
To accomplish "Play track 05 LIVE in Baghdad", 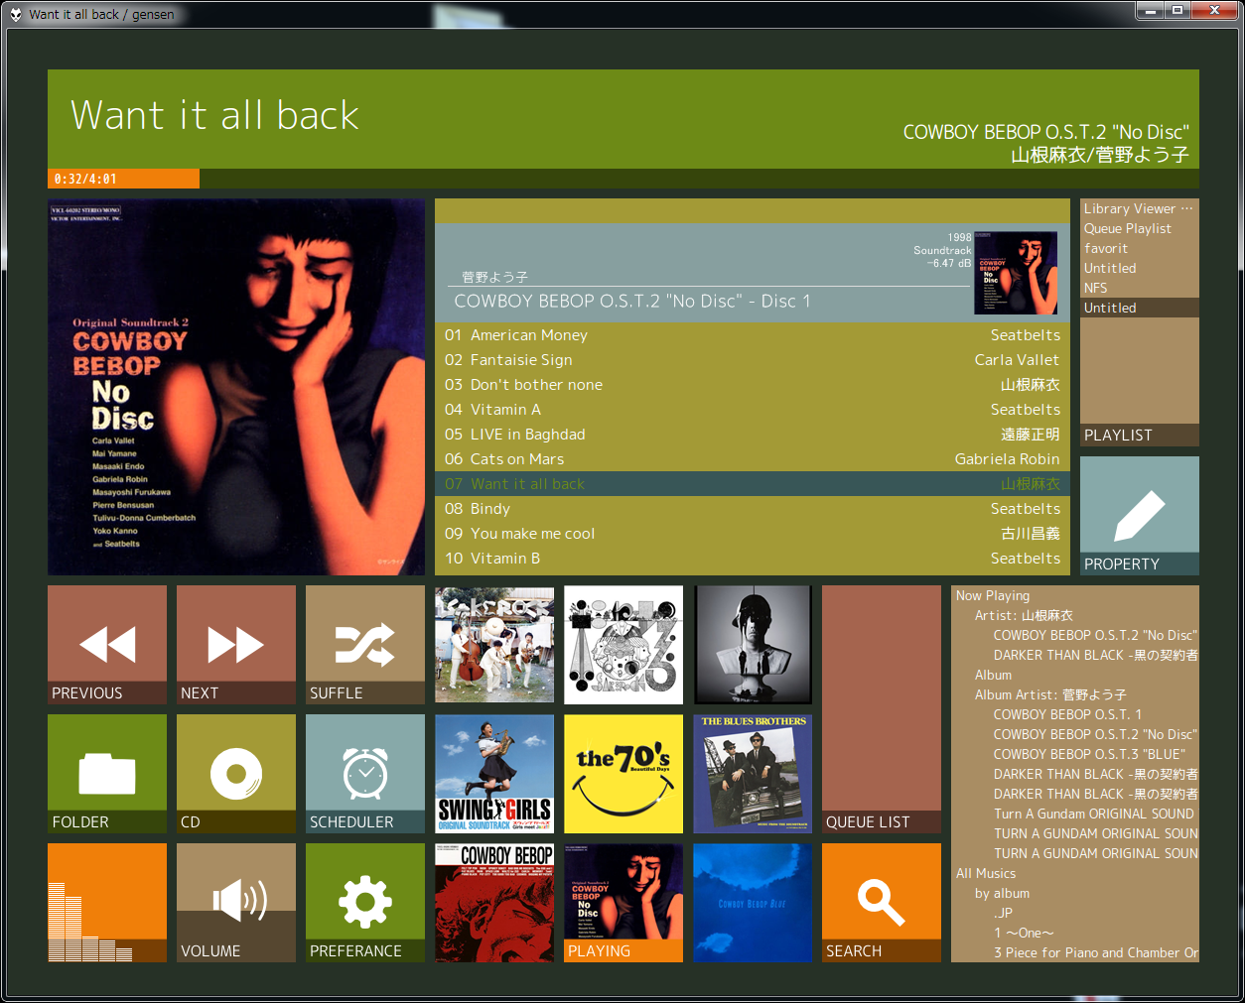I will [x=753, y=435].
